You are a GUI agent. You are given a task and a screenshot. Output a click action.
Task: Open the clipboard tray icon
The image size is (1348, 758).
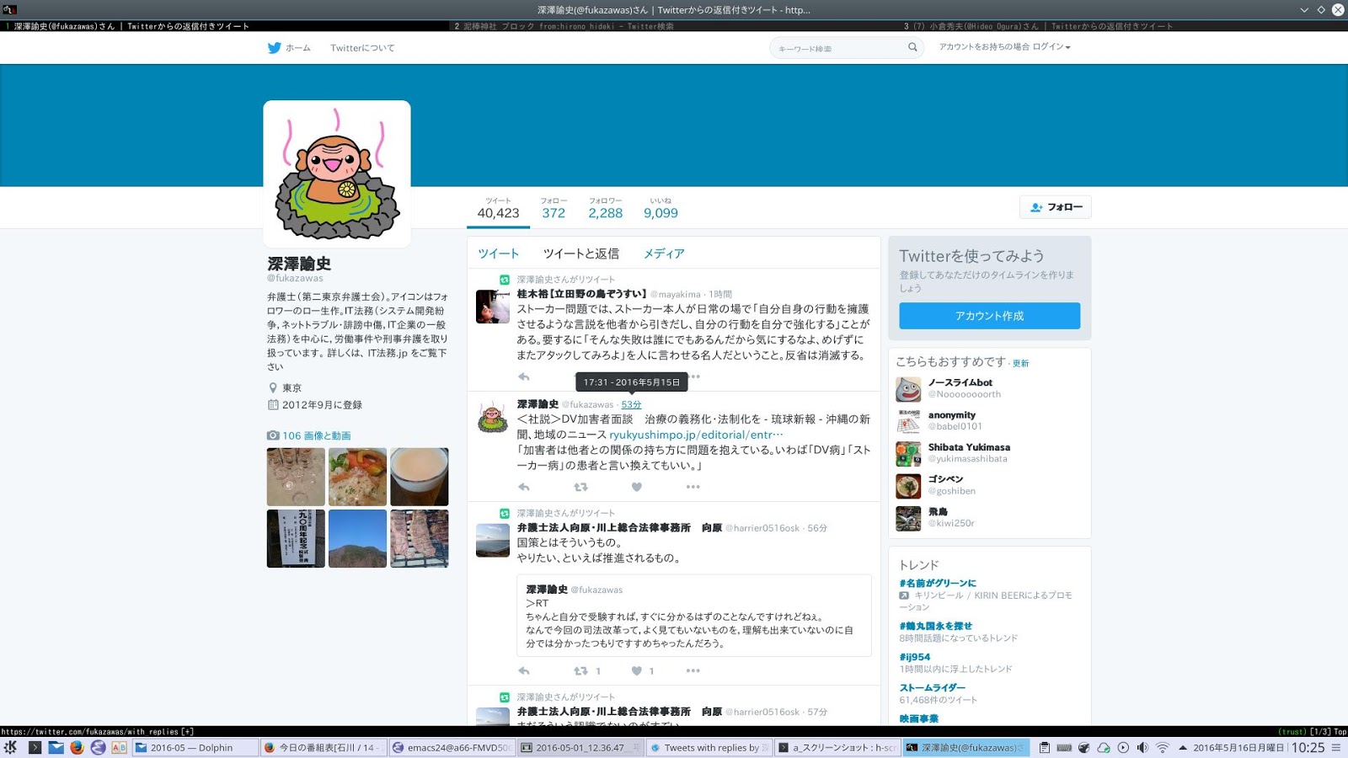pos(1044,748)
